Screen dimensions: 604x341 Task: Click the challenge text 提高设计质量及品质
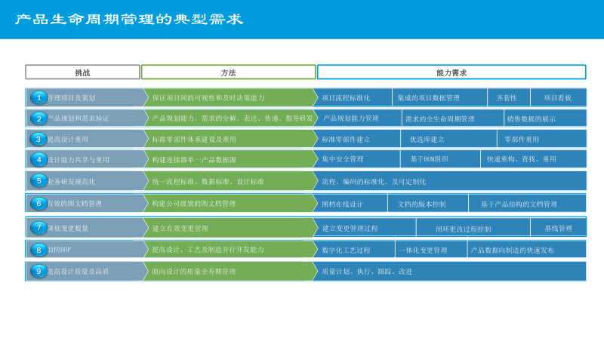coord(79,272)
